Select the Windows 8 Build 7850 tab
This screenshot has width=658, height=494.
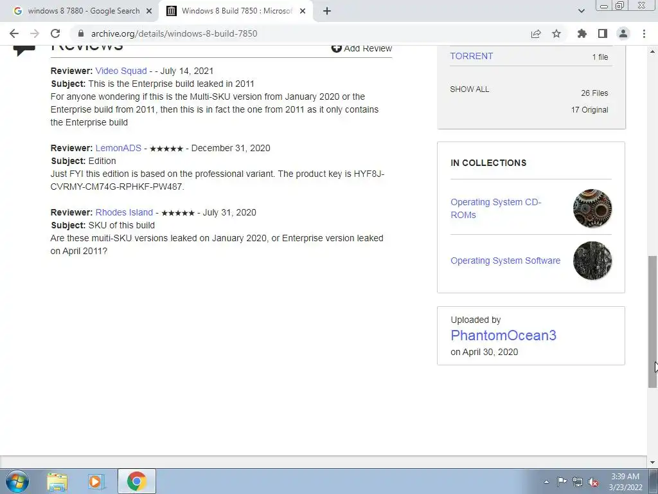tap(236, 11)
